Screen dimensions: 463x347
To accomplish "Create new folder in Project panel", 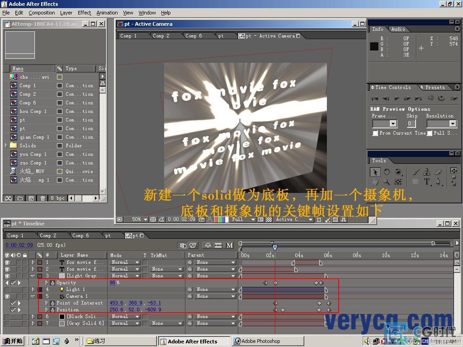I will click(x=20, y=198).
